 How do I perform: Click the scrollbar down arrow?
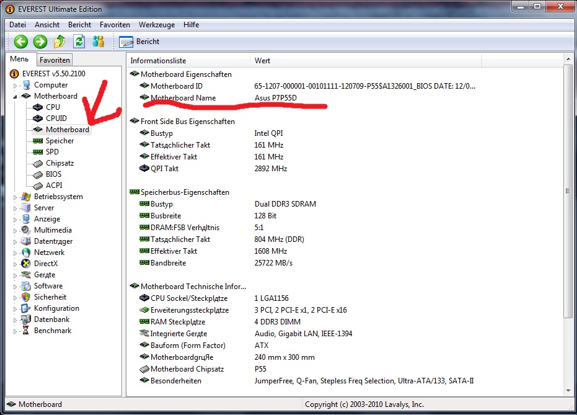[x=568, y=391]
